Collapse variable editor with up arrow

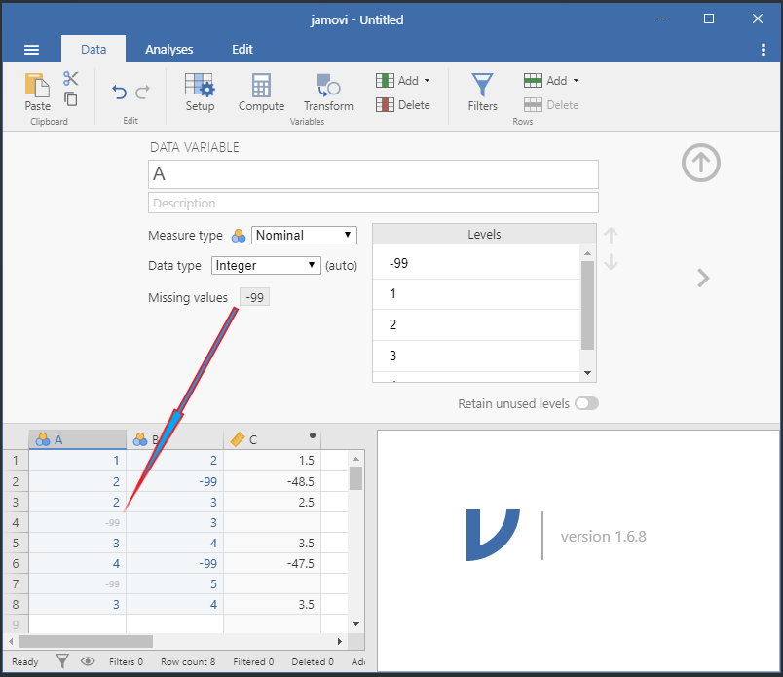(700, 163)
